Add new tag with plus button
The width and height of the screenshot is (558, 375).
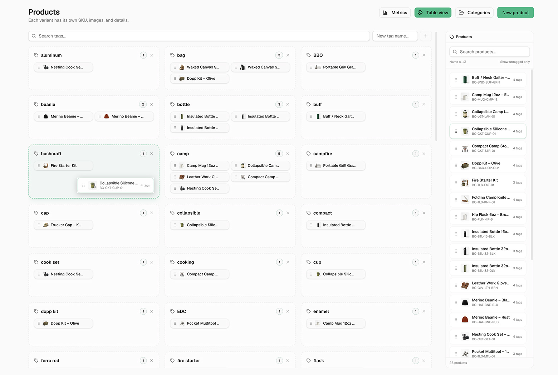(x=426, y=36)
